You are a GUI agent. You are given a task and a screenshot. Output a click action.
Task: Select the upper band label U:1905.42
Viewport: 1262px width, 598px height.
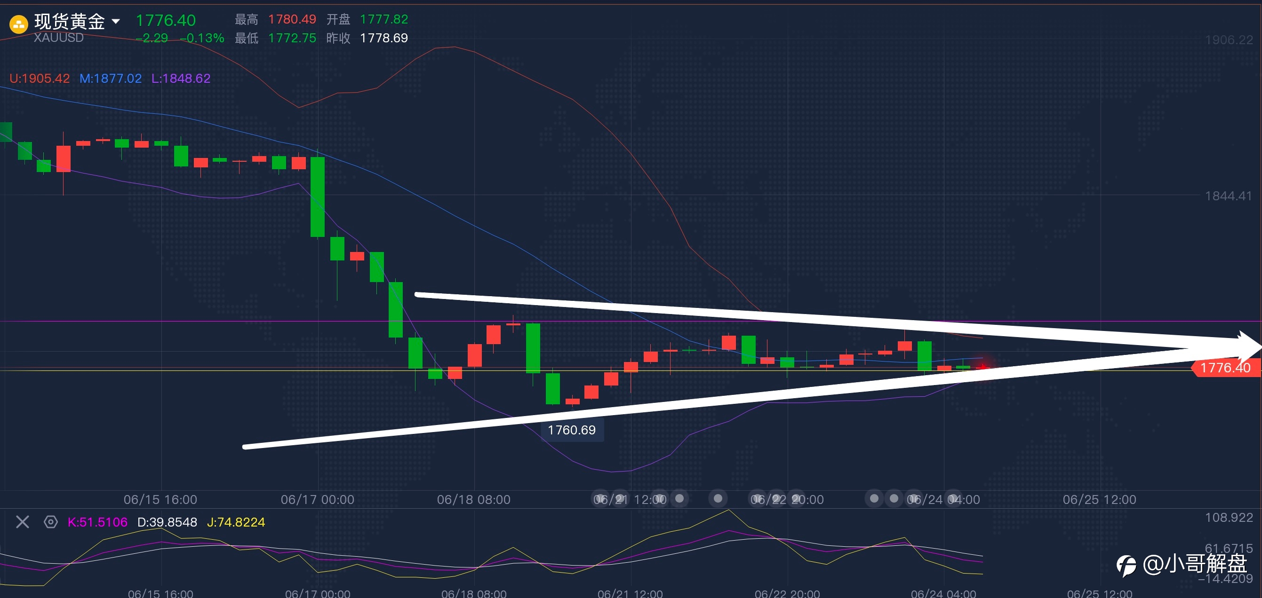[40, 79]
